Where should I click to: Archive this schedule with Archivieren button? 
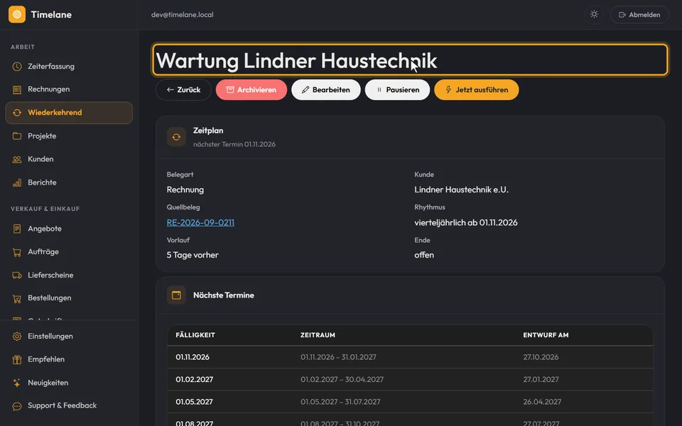point(251,90)
